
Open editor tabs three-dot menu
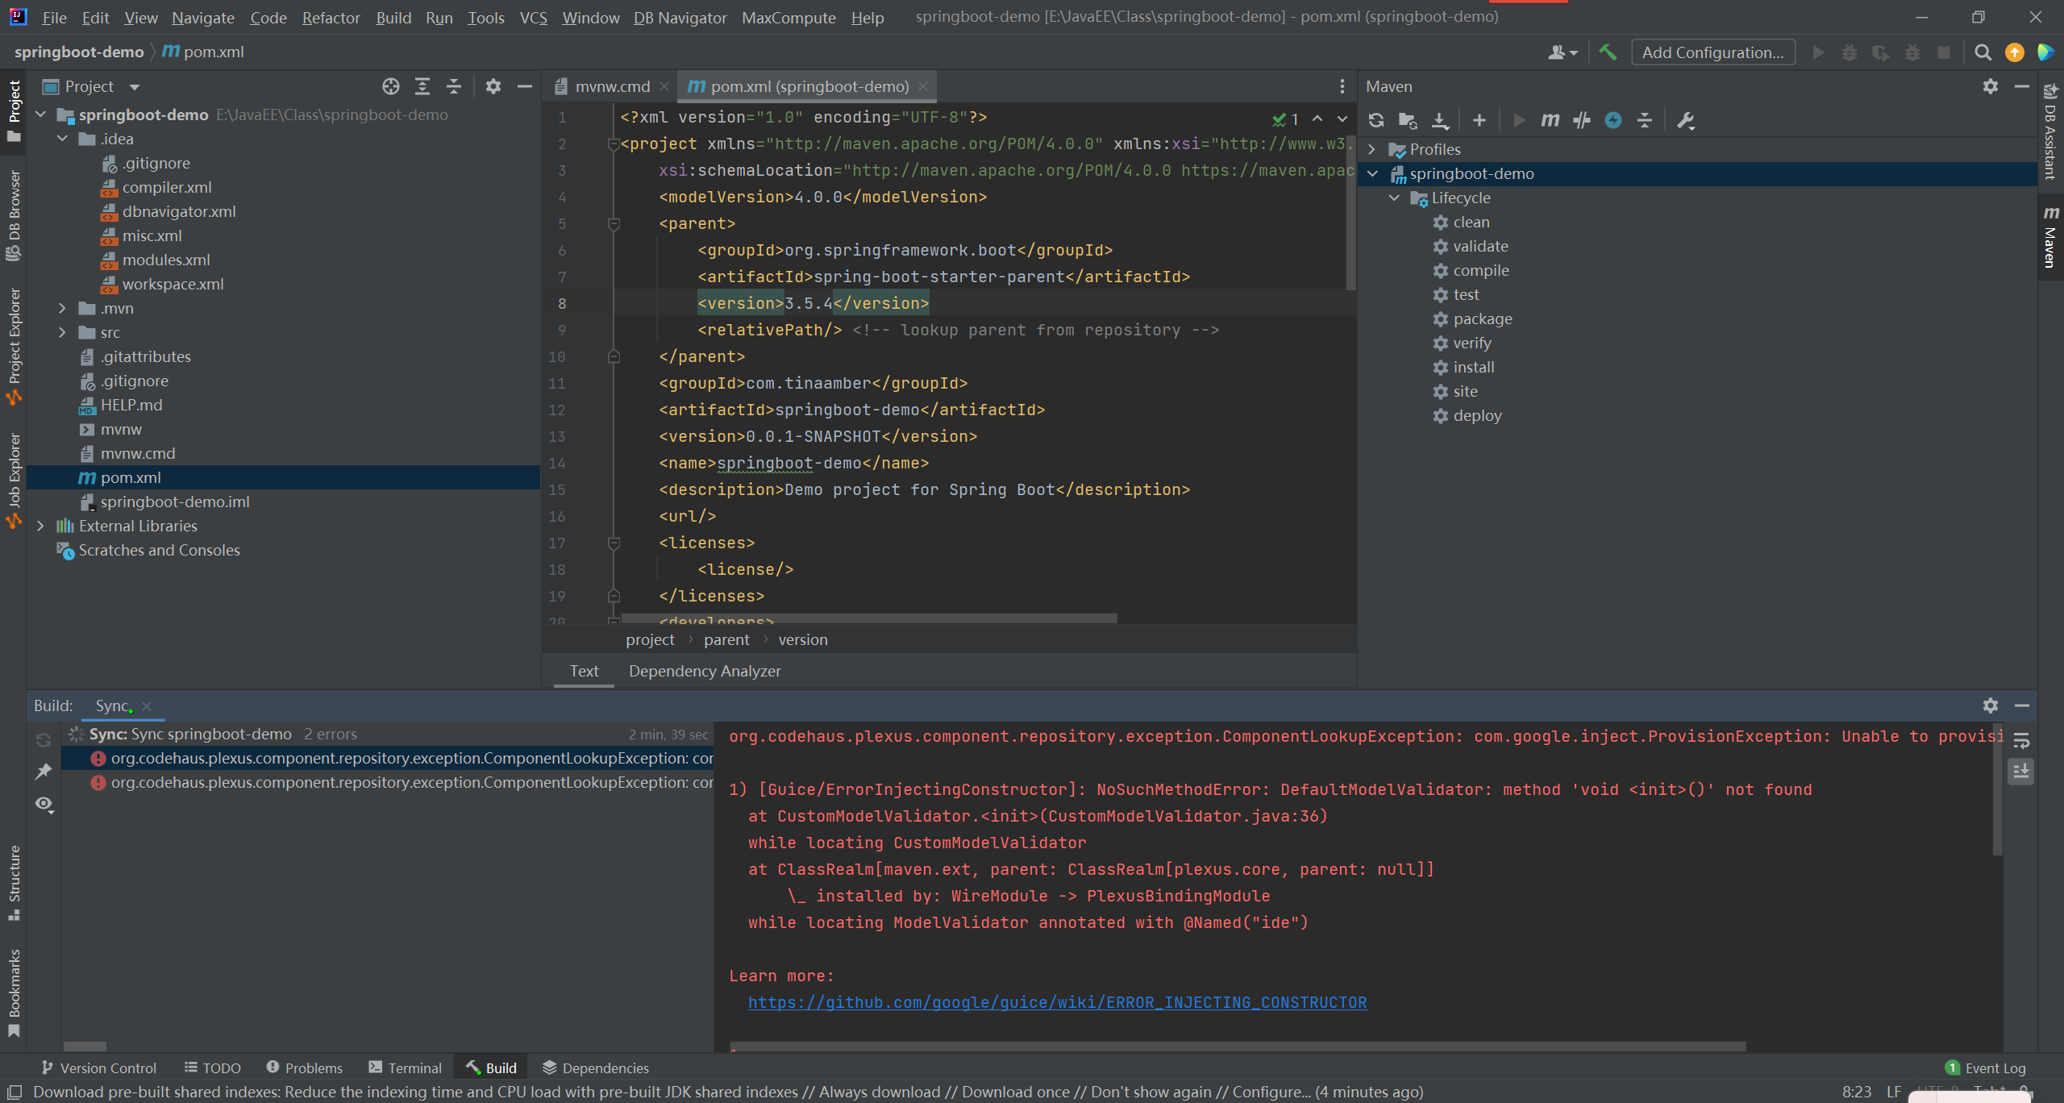click(1342, 86)
